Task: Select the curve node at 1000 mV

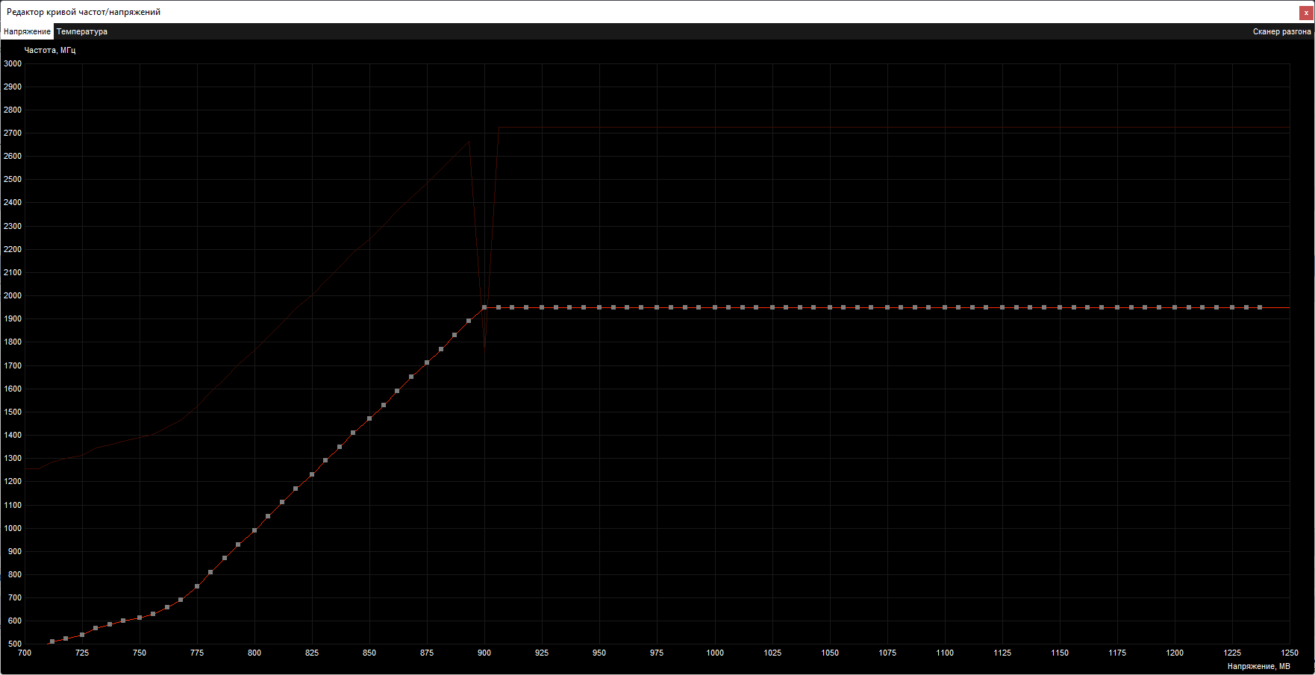Action: [x=715, y=307]
